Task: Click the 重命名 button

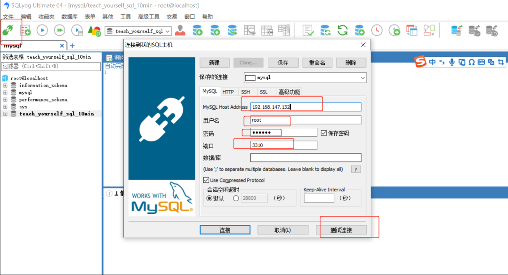Action: [317, 63]
